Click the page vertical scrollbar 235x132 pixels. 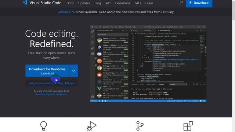(234, 66)
